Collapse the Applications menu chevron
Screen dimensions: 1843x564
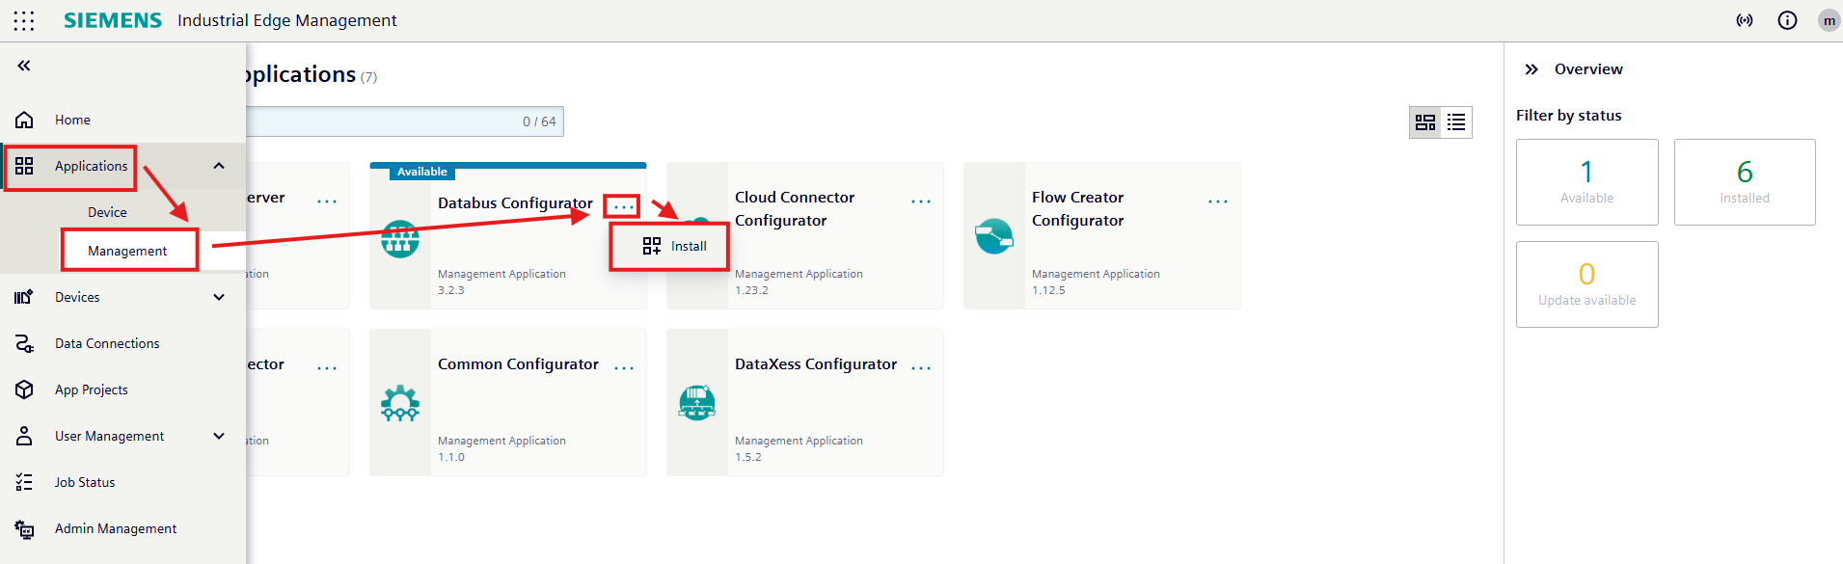pyautogui.click(x=219, y=166)
